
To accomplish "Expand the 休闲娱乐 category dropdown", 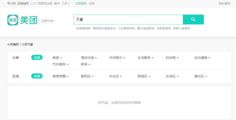I will point(117,58).
